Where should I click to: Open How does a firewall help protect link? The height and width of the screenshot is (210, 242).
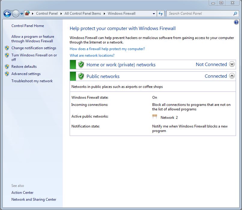[107, 49]
